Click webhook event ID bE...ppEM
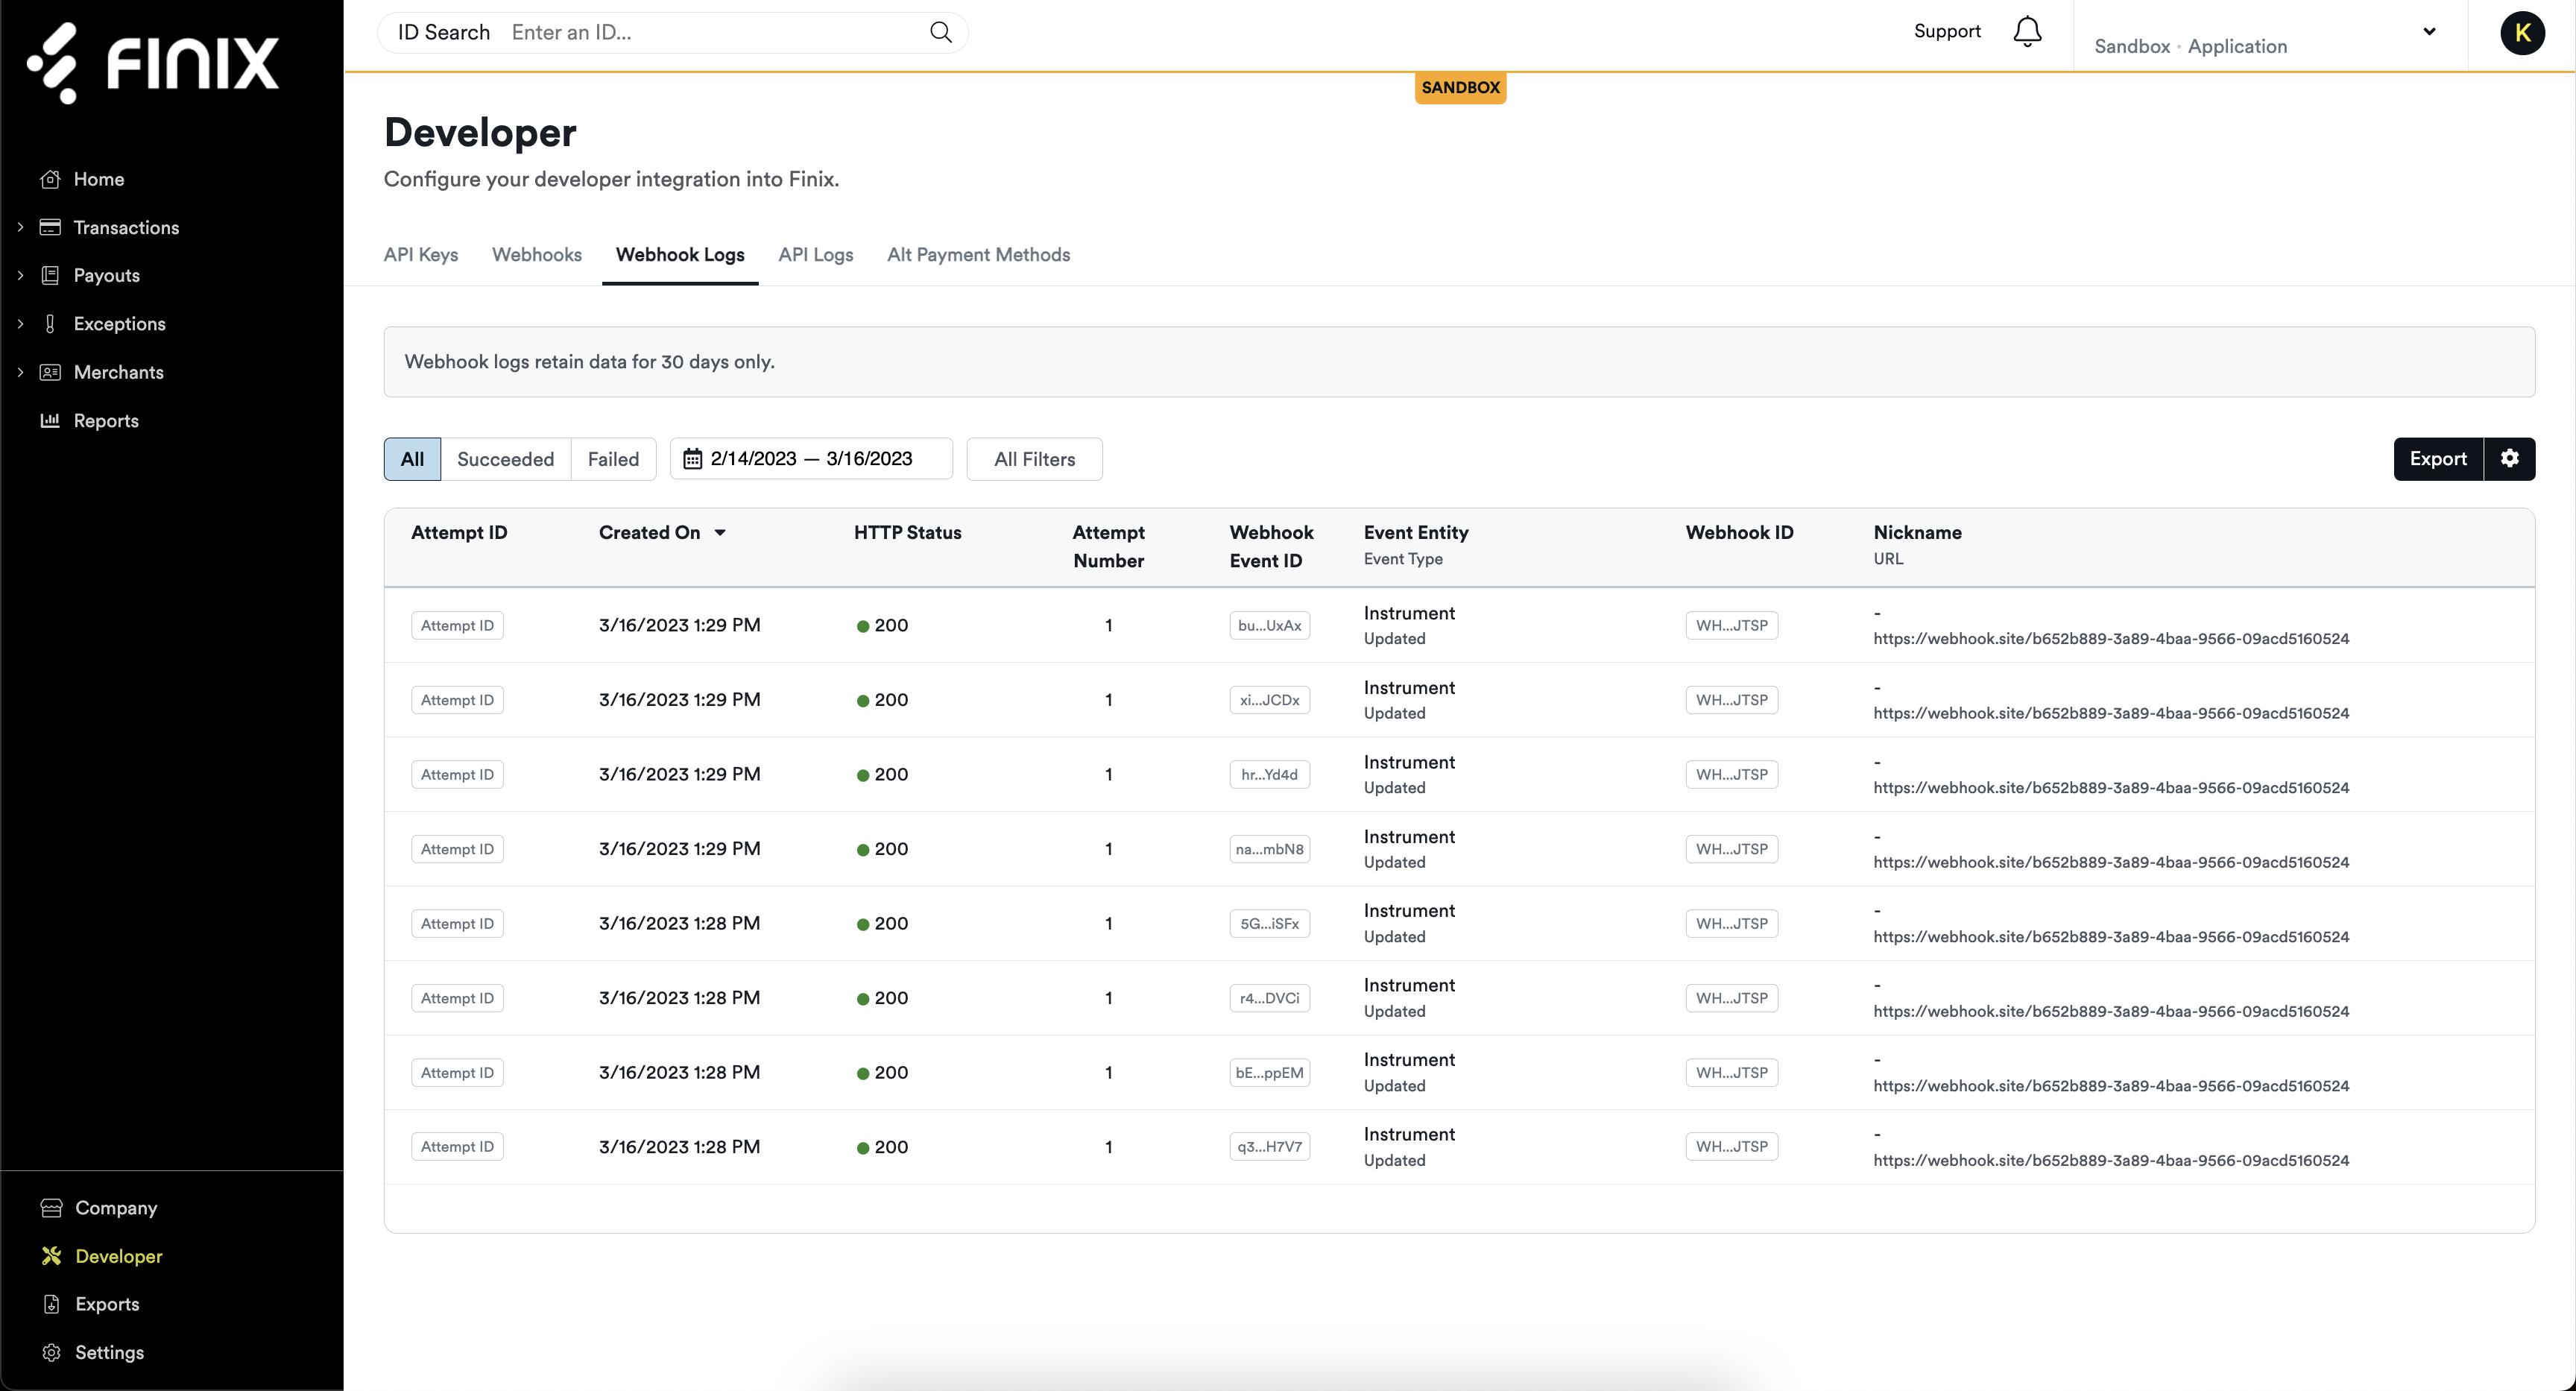Screen dimensions: 2576x1391 (1269, 1072)
